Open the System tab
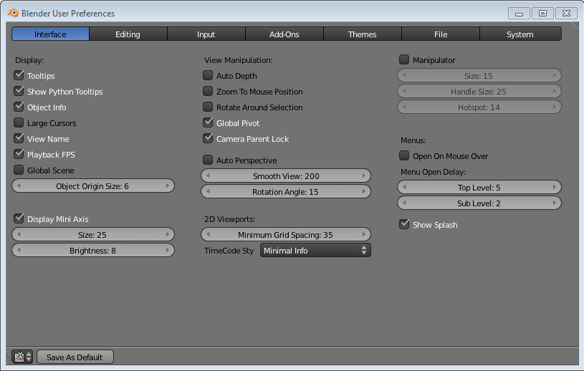 click(x=520, y=34)
